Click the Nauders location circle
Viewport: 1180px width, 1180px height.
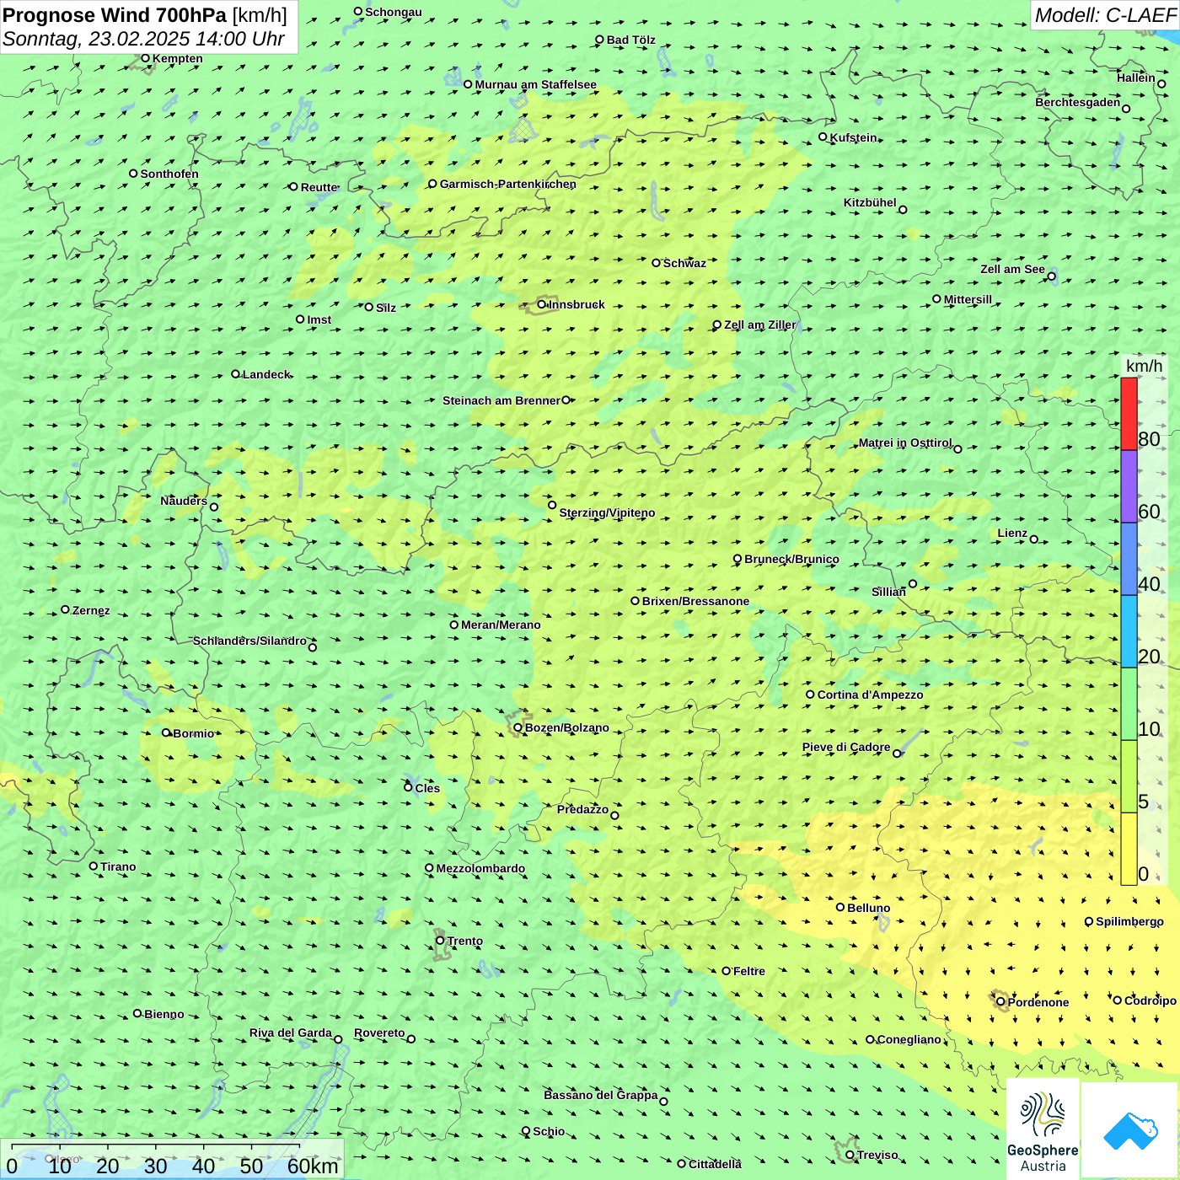point(214,507)
